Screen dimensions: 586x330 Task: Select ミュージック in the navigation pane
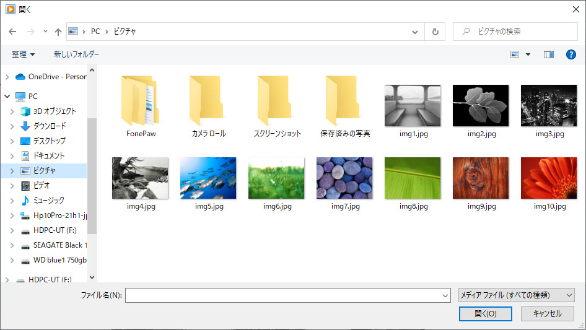pos(48,200)
